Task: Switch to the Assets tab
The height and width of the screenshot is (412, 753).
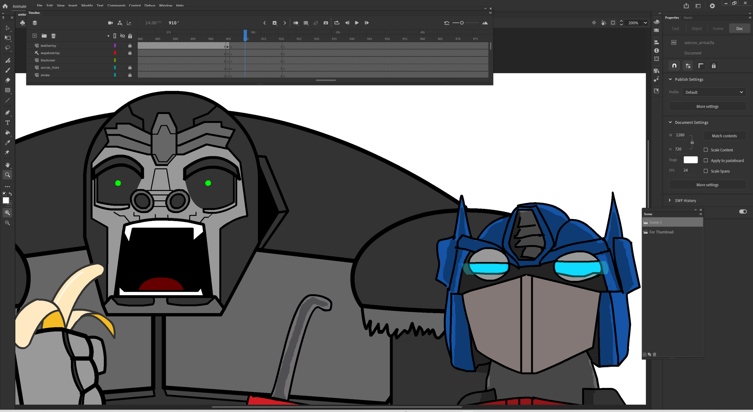Action: coord(688,18)
